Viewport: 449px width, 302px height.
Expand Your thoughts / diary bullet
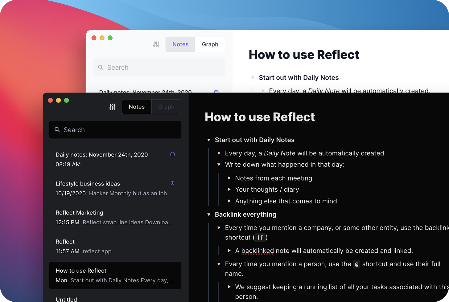click(x=229, y=190)
